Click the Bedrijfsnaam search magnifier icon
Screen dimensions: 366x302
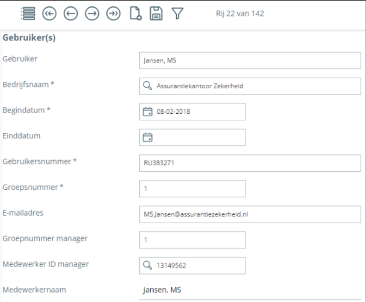(x=147, y=86)
